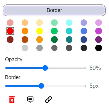The height and width of the screenshot is (110, 109).
Task: Click the Border width slider handle
Action: pyautogui.click(x=41, y=86)
